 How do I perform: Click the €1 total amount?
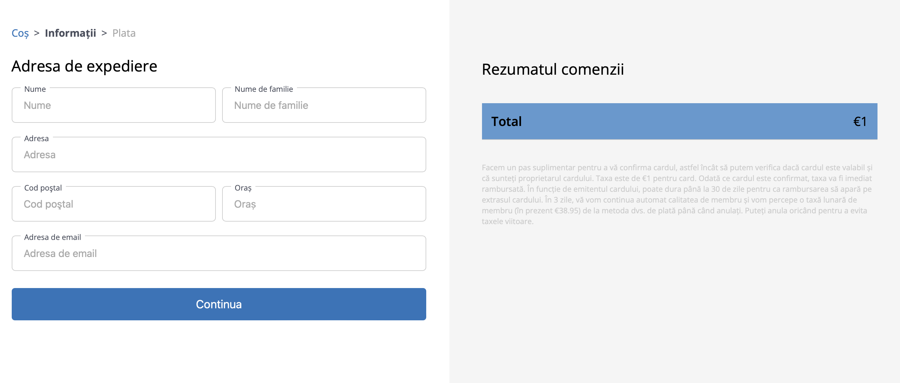[859, 122]
